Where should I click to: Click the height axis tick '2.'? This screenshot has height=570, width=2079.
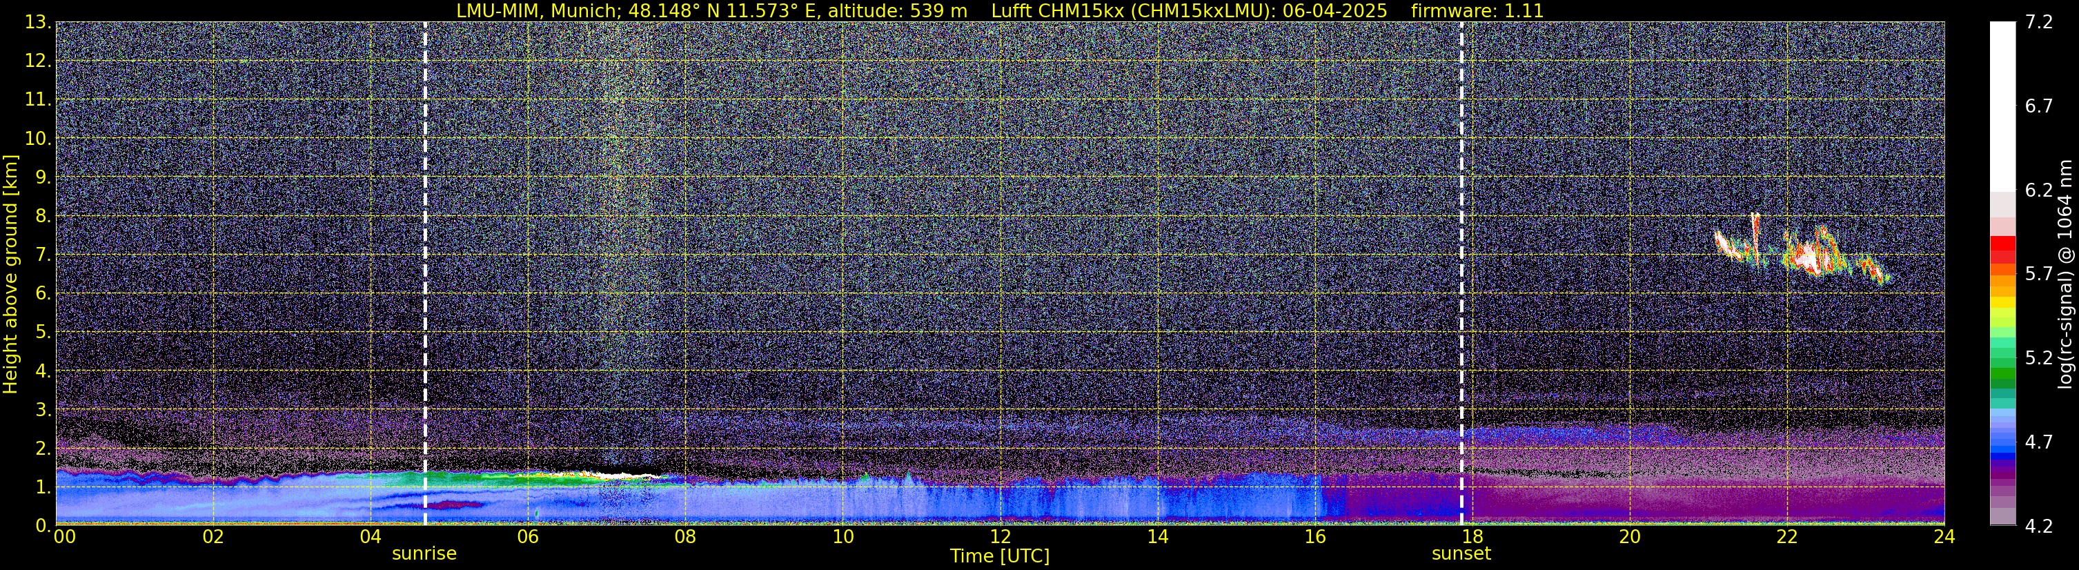(43, 448)
